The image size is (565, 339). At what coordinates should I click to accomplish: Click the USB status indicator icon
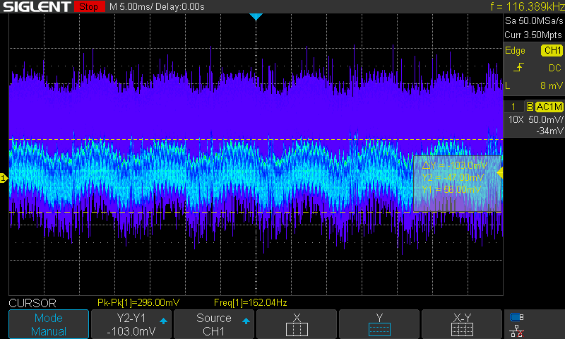tap(517, 317)
